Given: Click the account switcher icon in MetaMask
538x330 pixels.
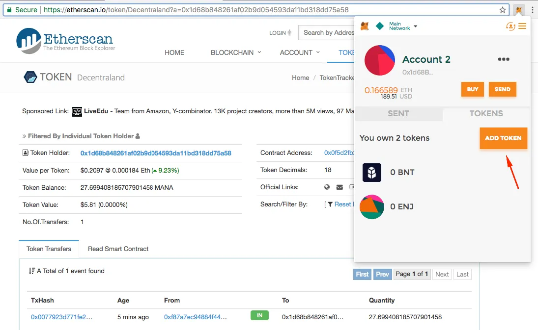Looking at the screenshot, I should click(510, 26).
